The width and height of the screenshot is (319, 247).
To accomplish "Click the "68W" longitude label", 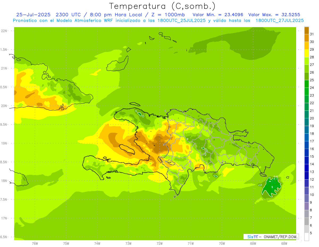I will tap(284, 244).
